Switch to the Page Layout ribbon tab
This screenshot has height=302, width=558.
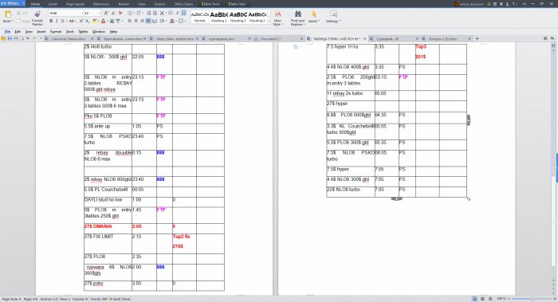[75, 4]
